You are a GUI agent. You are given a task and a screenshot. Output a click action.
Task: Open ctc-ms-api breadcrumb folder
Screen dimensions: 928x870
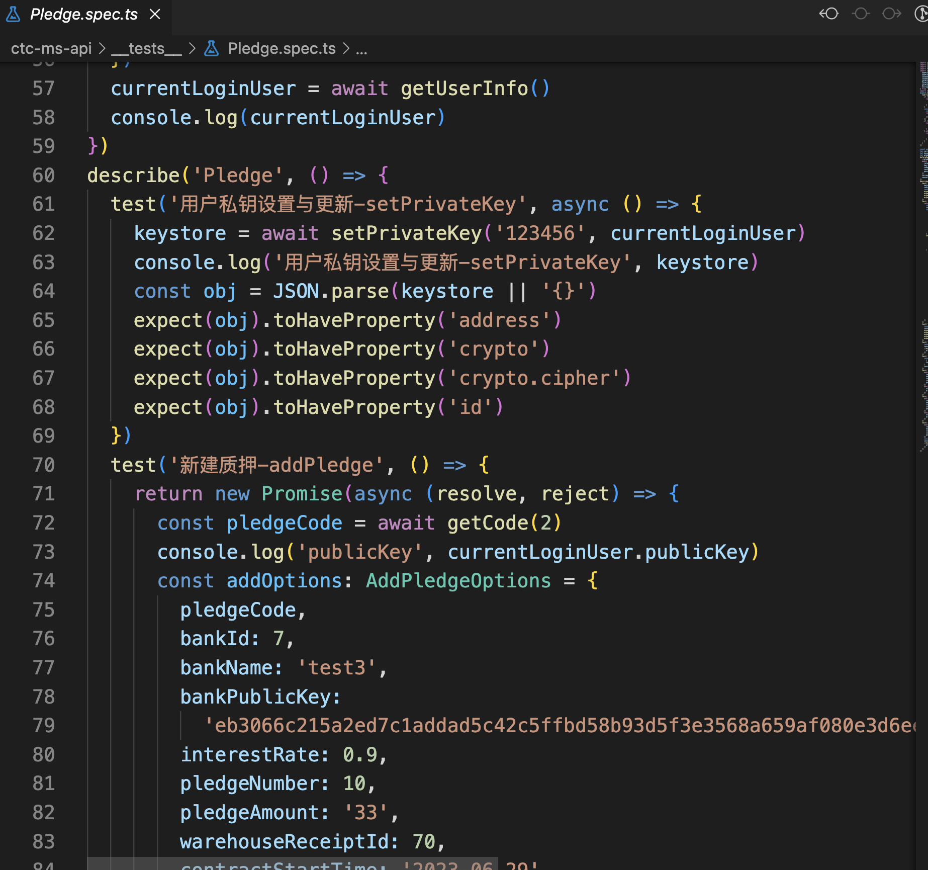pyautogui.click(x=51, y=48)
